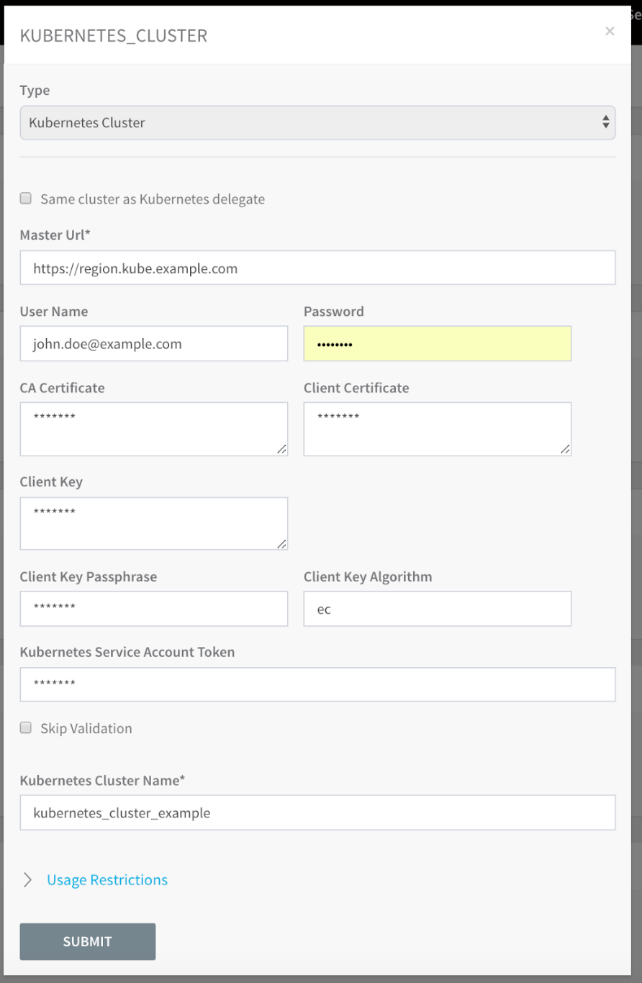
Task: Submit the Kubernetes cluster form
Action: [x=88, y=941]
